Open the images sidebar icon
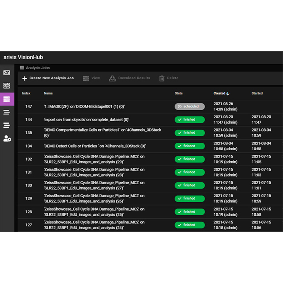 [x=7, y=73]
